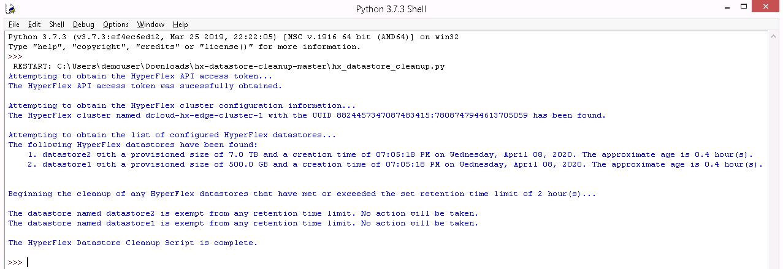Open the Debug menu

pos(83,25)
